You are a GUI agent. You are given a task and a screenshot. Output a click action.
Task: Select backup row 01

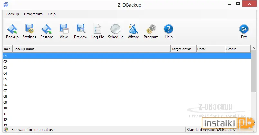click(x=127, y=56)
